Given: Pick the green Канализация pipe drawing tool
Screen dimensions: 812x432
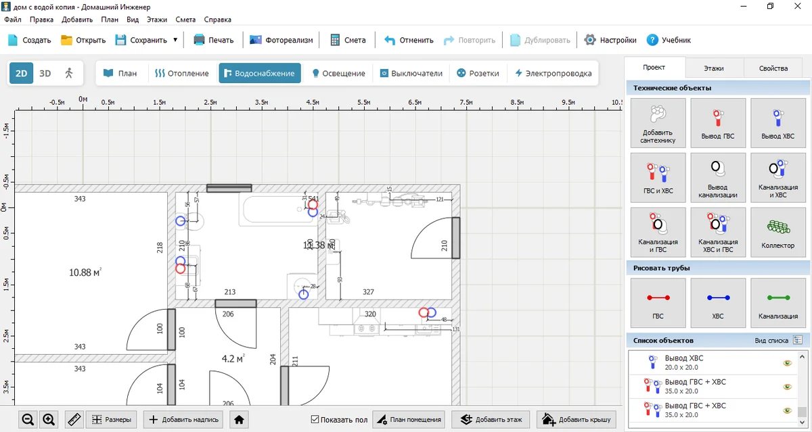Looking at the screenshot, I should click(778, 303).
